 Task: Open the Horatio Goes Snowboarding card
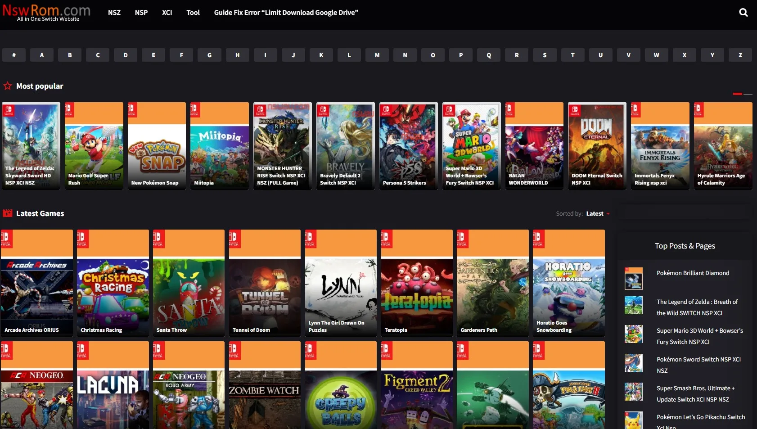pyautogui.click(x=569, y=283)
